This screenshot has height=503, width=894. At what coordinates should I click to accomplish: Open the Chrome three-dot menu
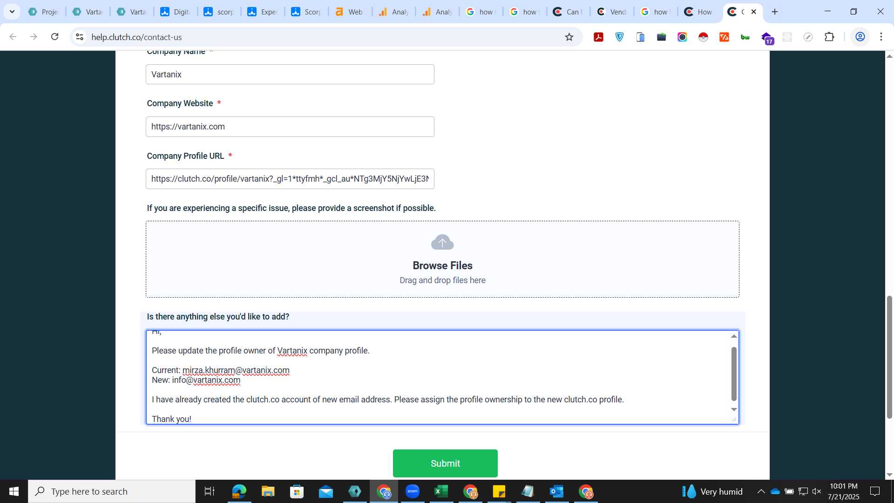[x=881, y=37]
